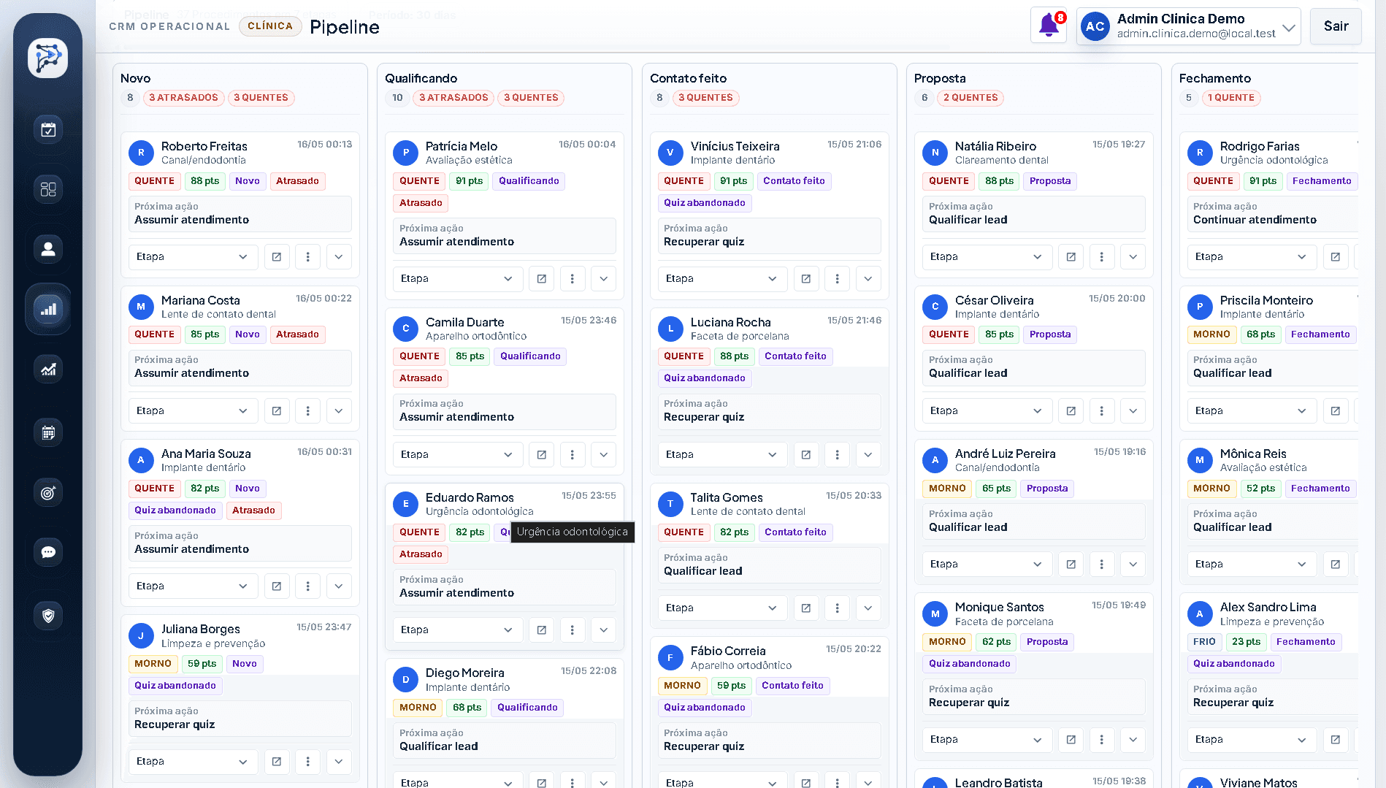Open the target goals sidebar icon
The height and width of the screenshot is (788, 1386).
(x=48, y=492)
